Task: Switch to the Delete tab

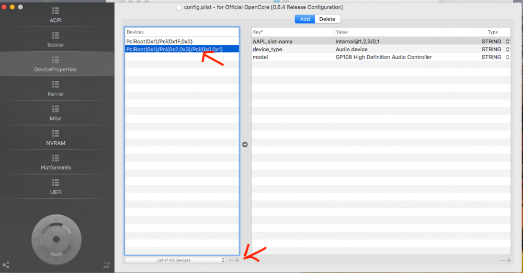Action: 327,19
